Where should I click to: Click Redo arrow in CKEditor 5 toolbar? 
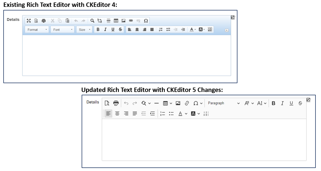click(135, 103)
